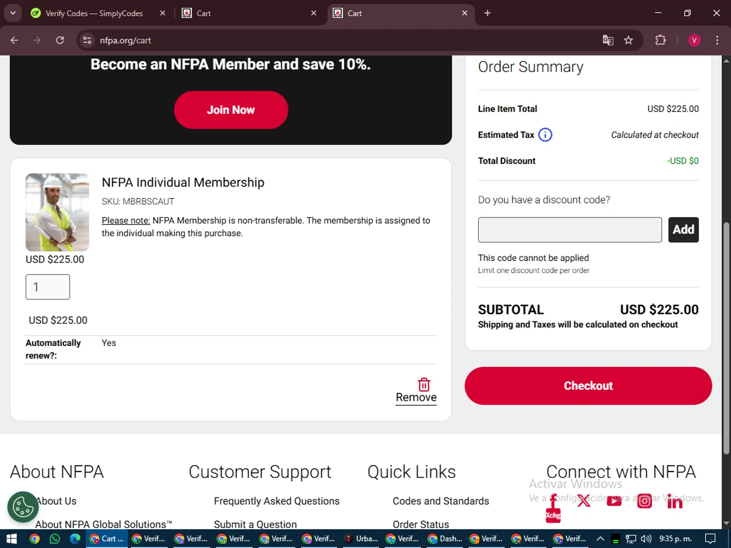The image size is (731, 548).
Task: Click the page vertical scrollbar thumb
Action: [x=726, y=339]
